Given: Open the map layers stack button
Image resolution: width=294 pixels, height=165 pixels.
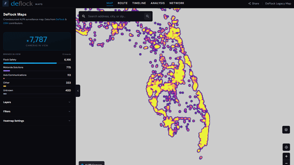Looking at the screenshot, I should tap(286, 130).
